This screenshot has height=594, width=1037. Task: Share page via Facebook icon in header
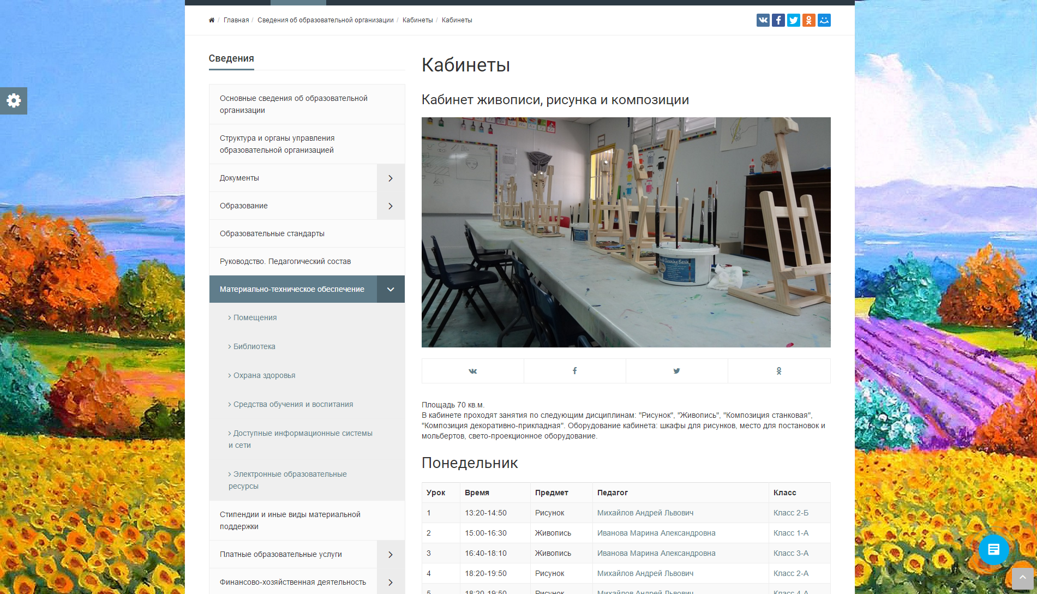pyautogui.click(x=778, y=20)
